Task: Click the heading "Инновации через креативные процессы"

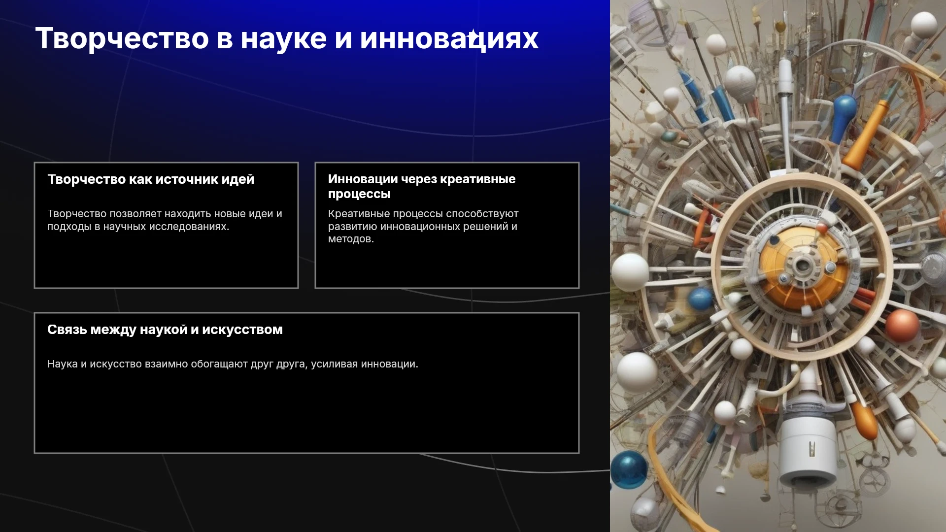Action: 422,186
